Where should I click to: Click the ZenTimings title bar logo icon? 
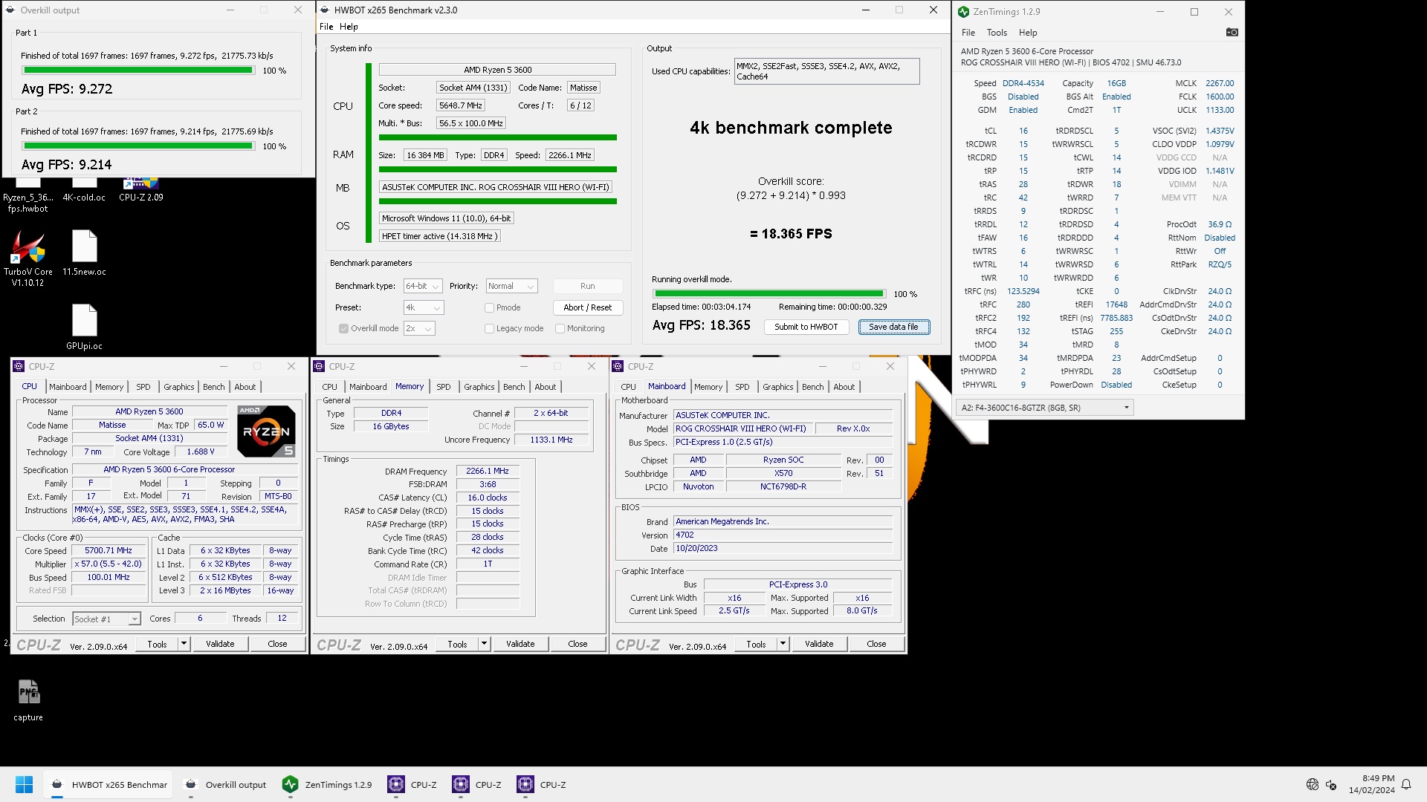[964, 12]
